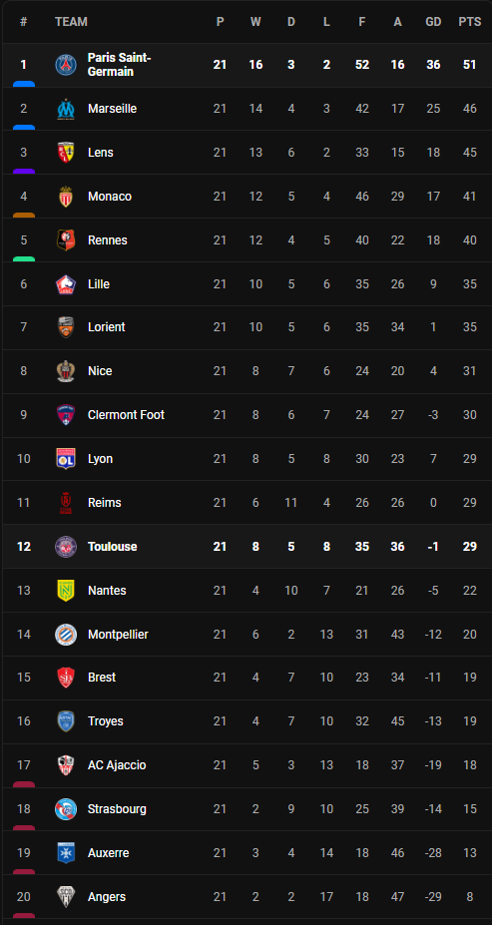
Task: Click the TEAM column header
Action: [71, 22]
